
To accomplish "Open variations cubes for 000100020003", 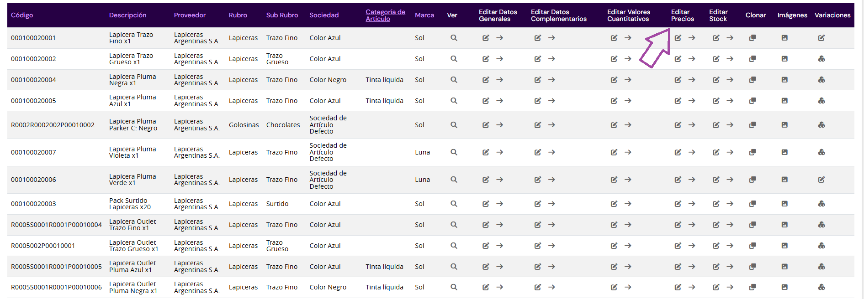I will (x=822, y=204).
